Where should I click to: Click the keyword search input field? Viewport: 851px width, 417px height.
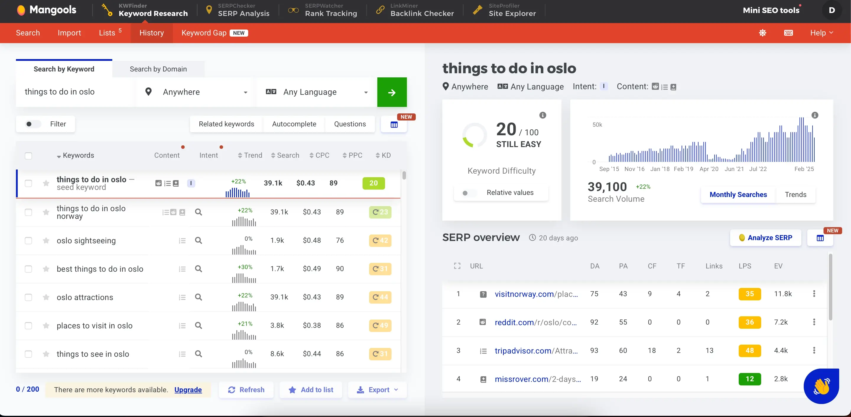click(75, 92)
